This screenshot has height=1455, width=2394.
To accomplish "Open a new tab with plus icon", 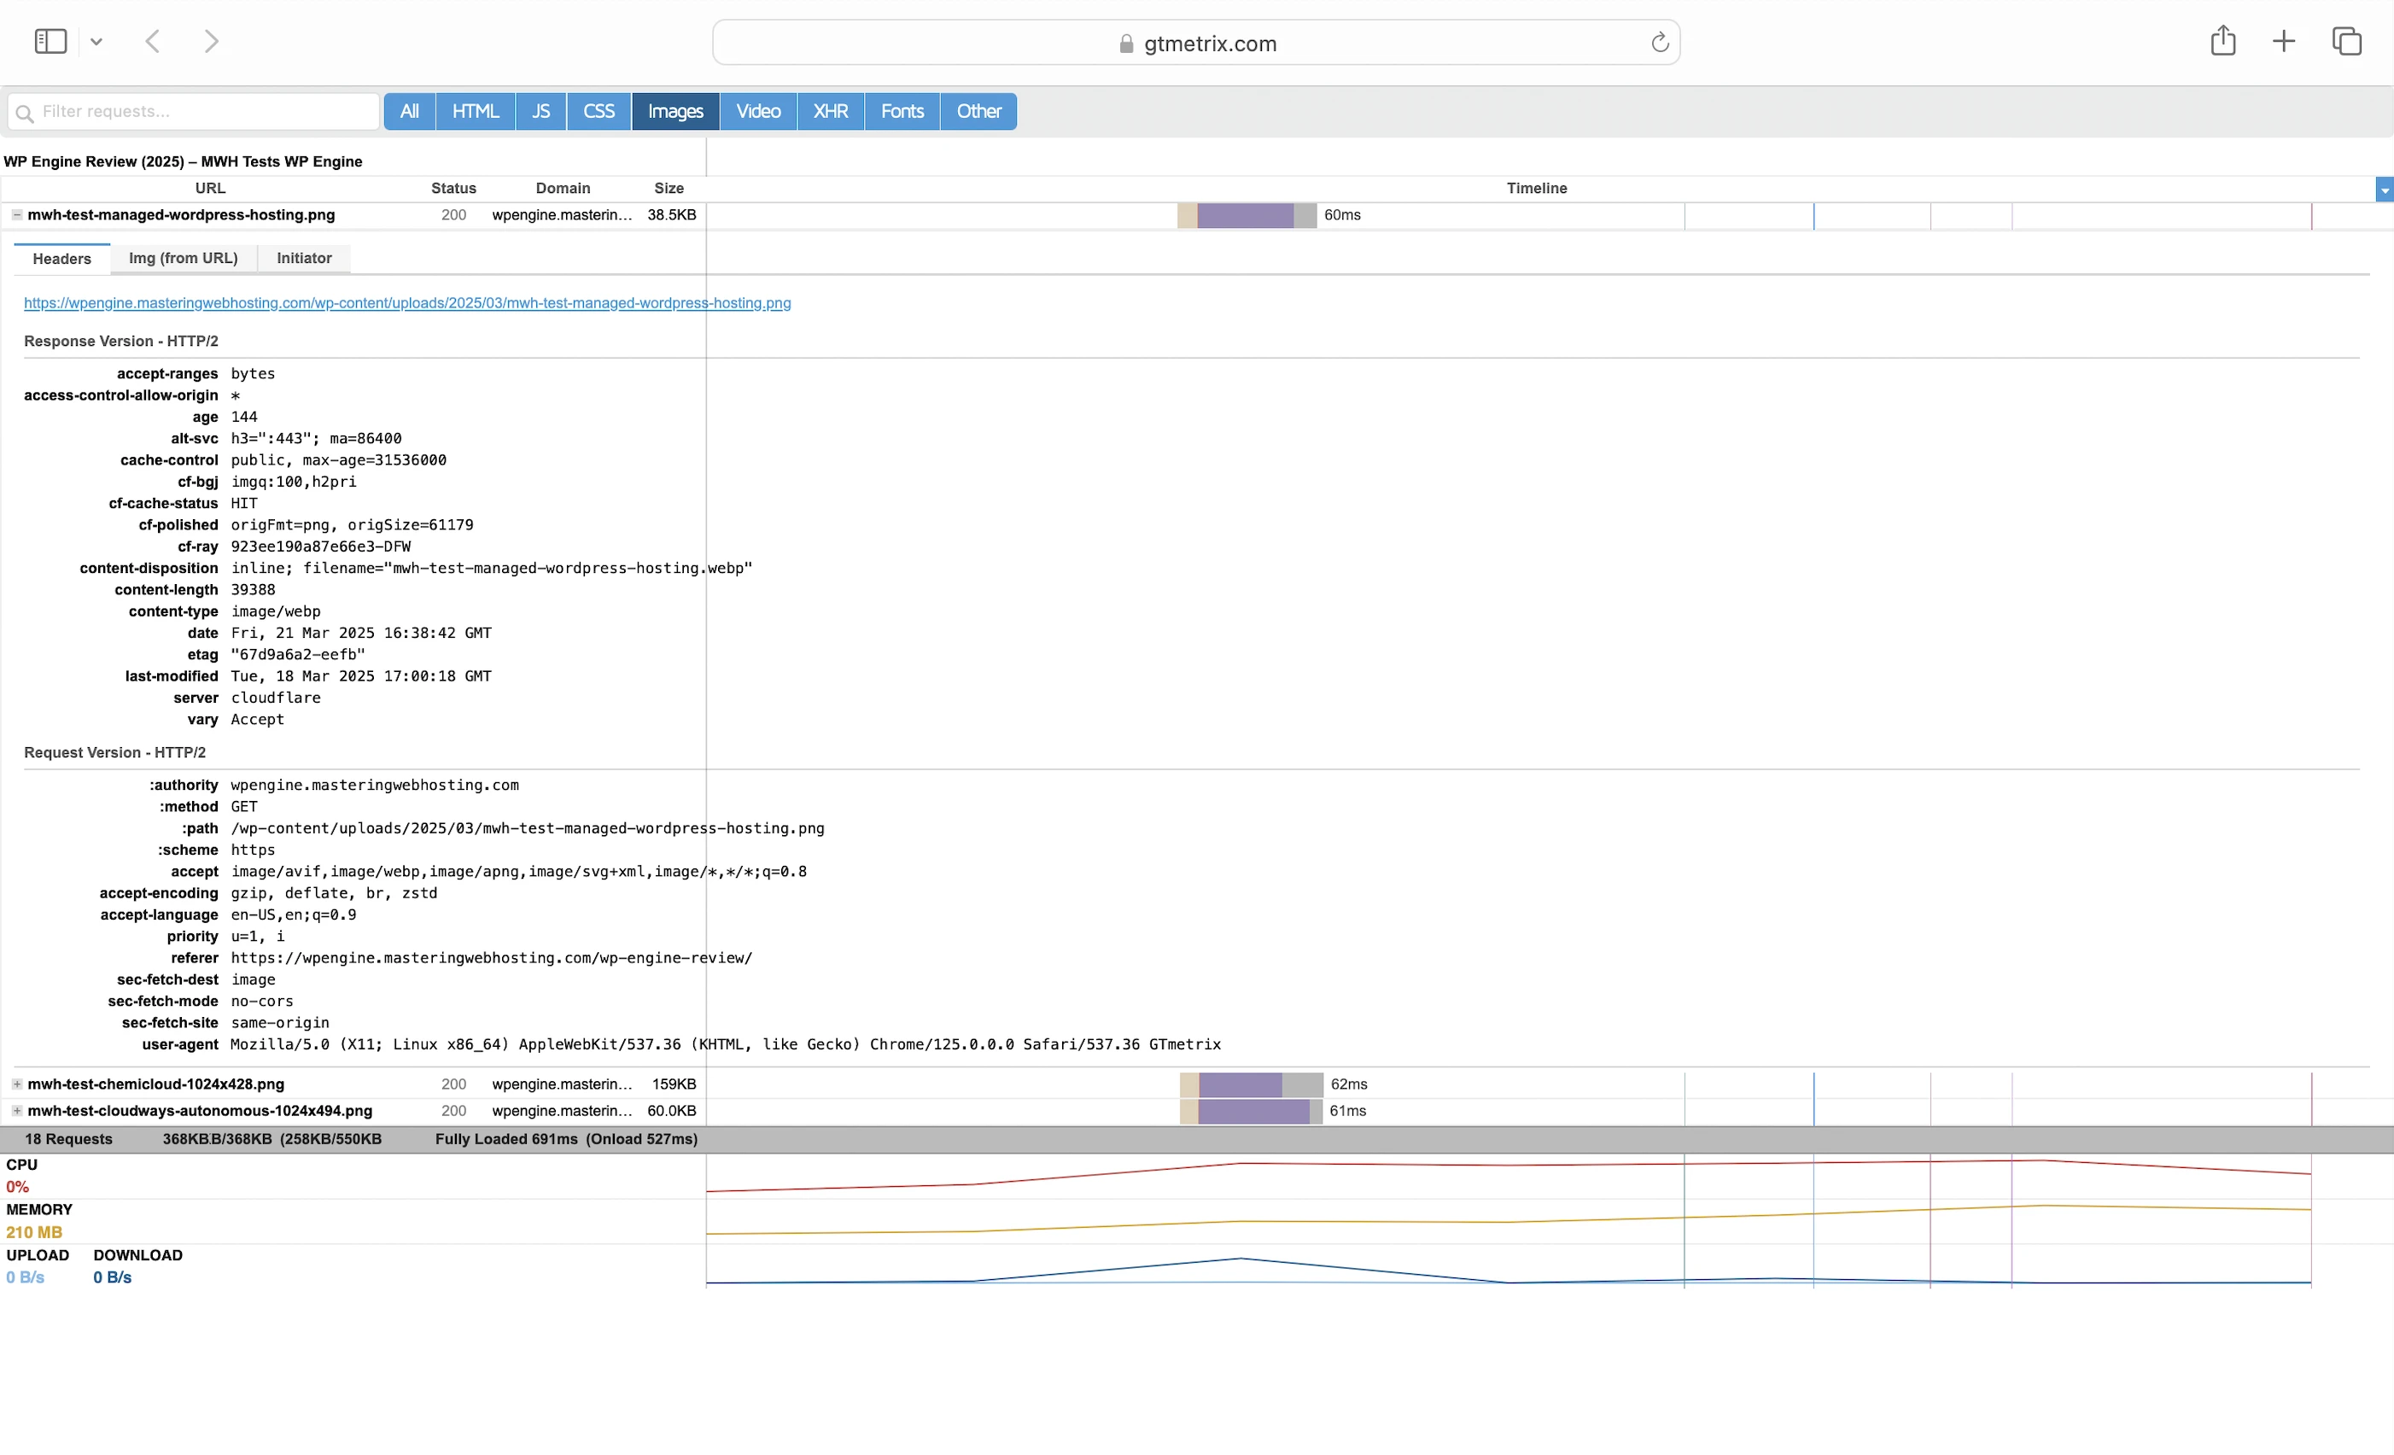I will click(x=2284, y=41).
